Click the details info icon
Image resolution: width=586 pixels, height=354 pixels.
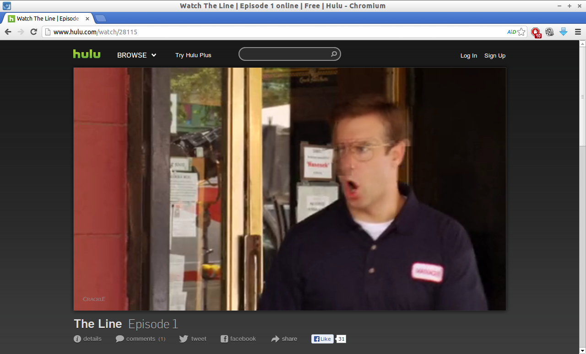(77, 339)
